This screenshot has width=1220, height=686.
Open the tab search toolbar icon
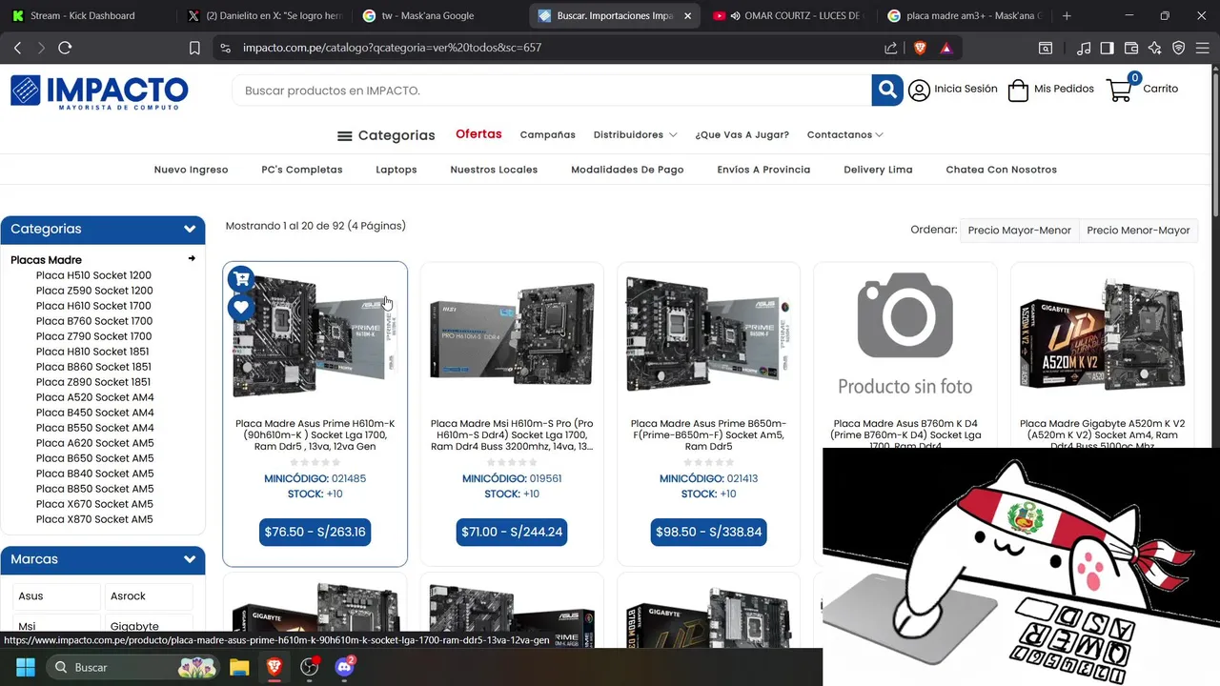[1046, 48]
